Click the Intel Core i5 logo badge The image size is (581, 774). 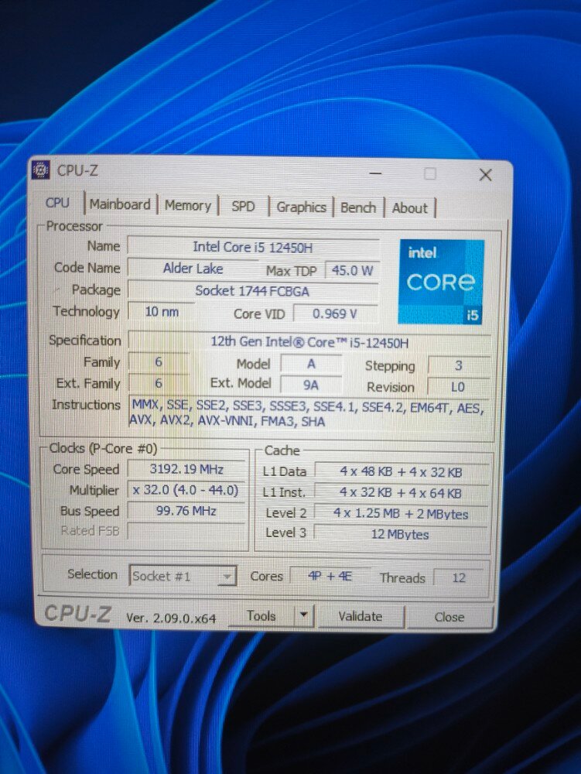click(x=442, y=282)
